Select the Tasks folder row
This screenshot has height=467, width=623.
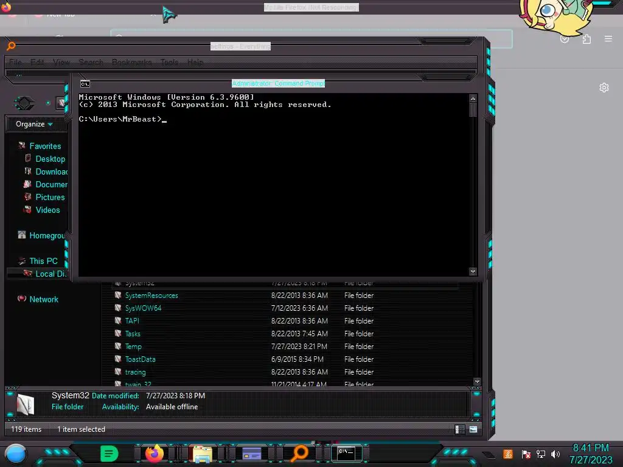click(286, 334)
